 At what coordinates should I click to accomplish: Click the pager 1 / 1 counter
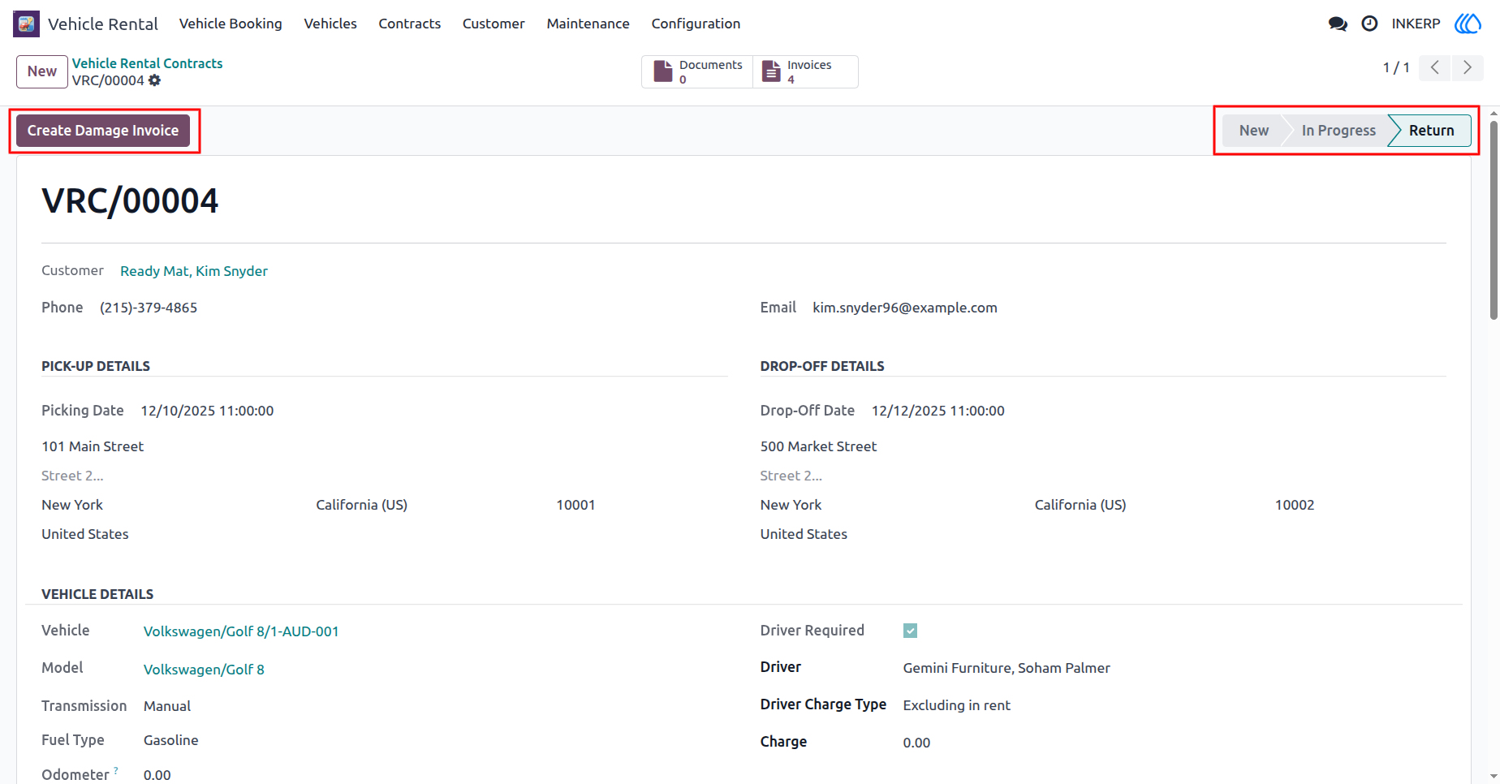click(1396, 67)
